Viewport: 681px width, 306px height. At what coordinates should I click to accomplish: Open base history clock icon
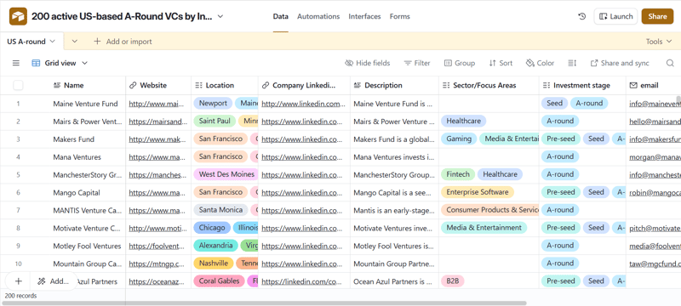click(582, 16)
